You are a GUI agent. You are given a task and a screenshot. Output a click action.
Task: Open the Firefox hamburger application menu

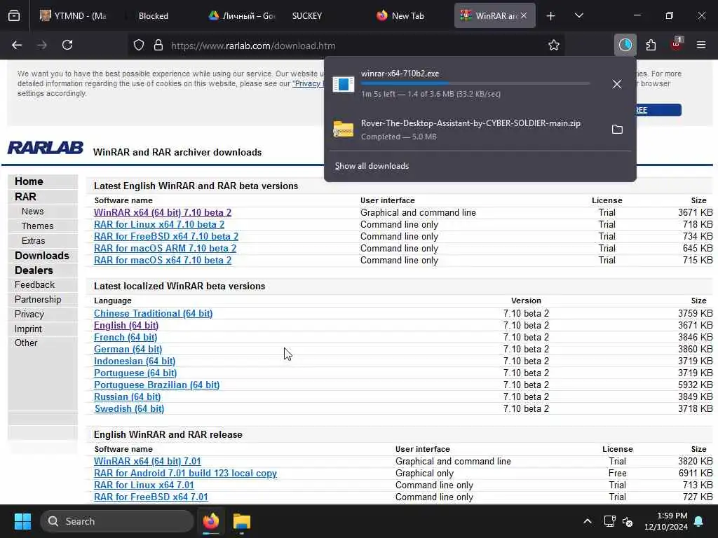click(701, 45)
